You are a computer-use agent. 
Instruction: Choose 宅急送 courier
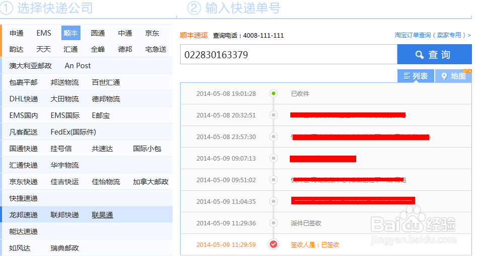click(156, 50)
